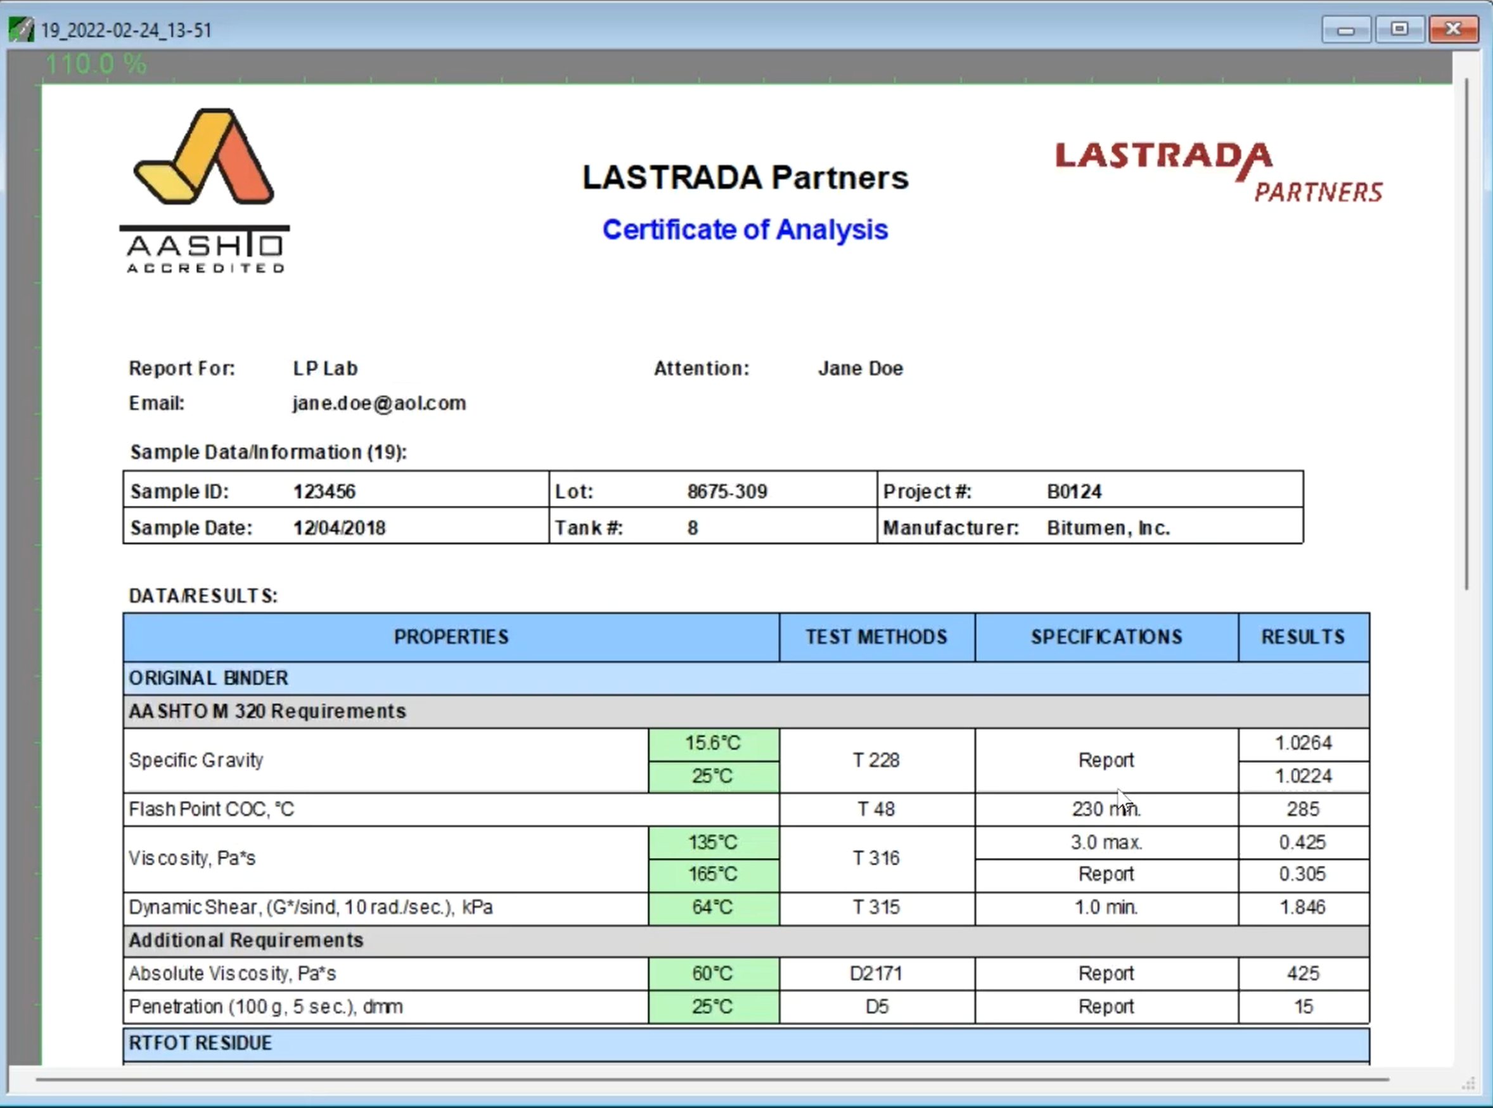Select Tank # value 8
Image resolution: width=1493 pixels, height=1108 pixels.
pos(693,528)
